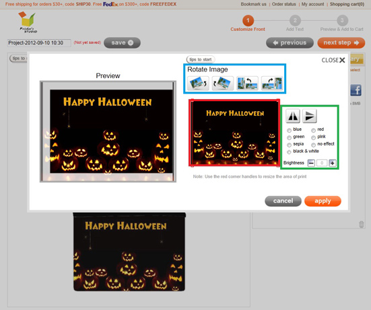Choose the no effect option
The width and height of the screenshot is (371, 310).
(313, 145)
